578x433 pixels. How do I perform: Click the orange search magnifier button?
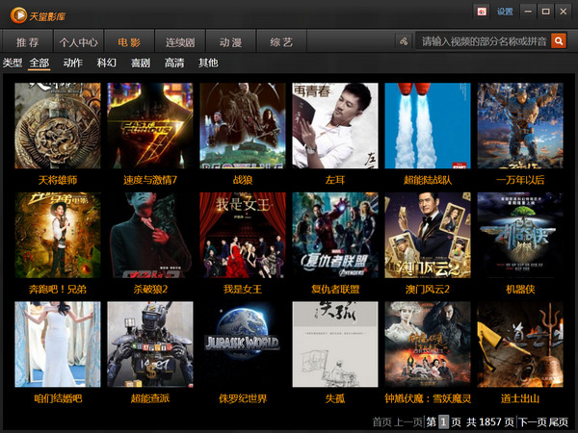point(559,40)
